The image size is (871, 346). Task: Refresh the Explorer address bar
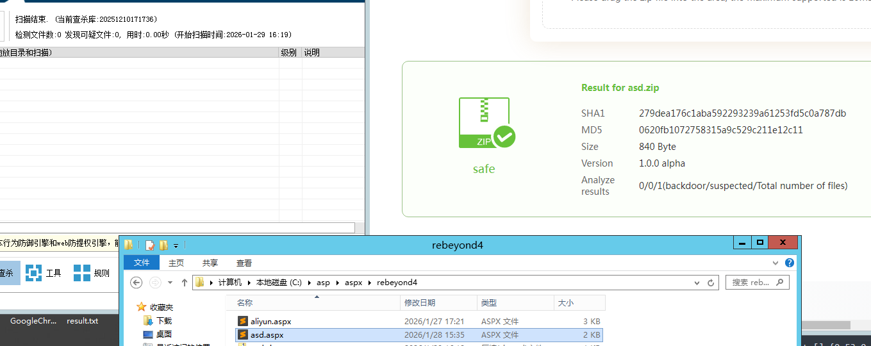click(x=711, y=283)
